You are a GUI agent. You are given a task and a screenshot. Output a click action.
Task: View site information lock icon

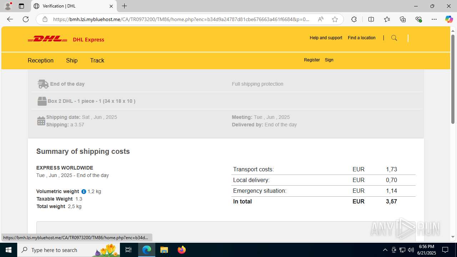click(x=45, y=19)
